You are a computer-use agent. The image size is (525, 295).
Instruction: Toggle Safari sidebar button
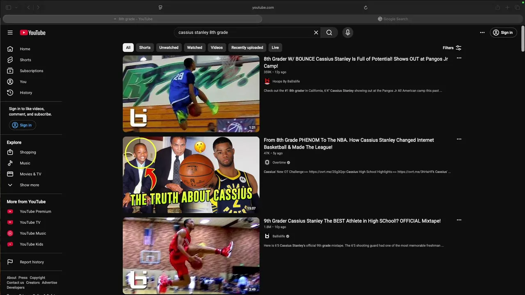click(8, 7)
